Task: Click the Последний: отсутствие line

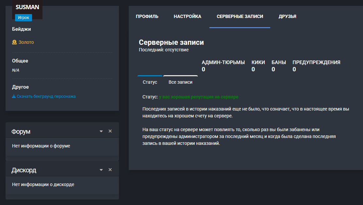Action: pos(164,50)
